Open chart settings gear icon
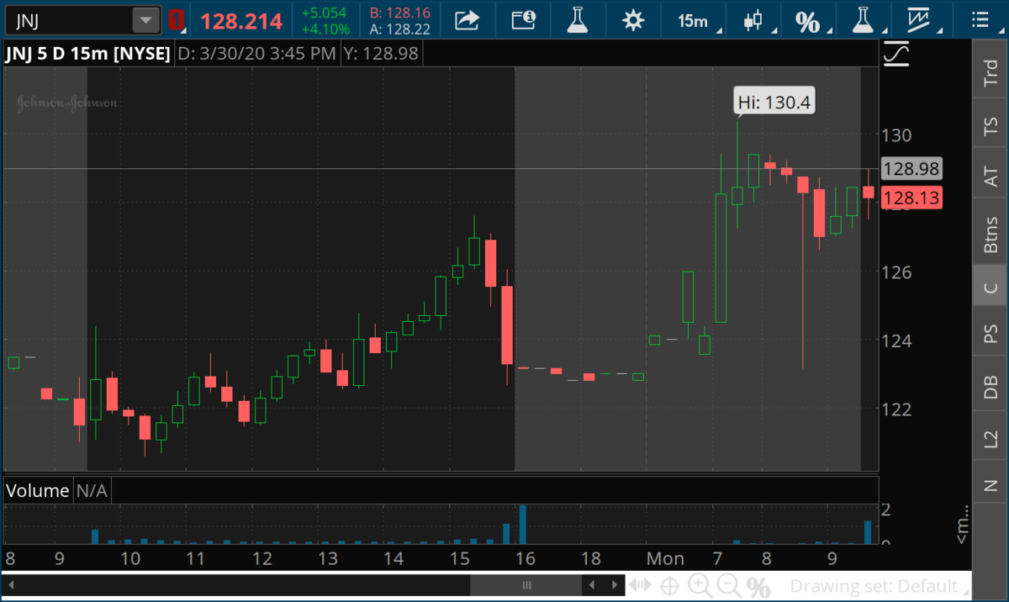 pos(633,20)
